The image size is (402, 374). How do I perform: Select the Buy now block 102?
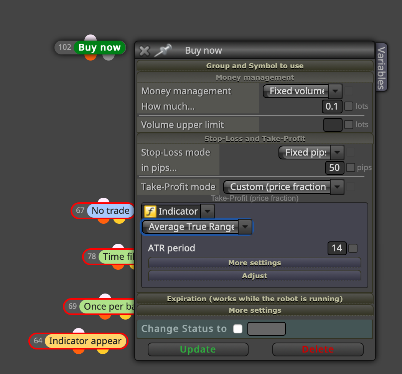click(90, 48)
